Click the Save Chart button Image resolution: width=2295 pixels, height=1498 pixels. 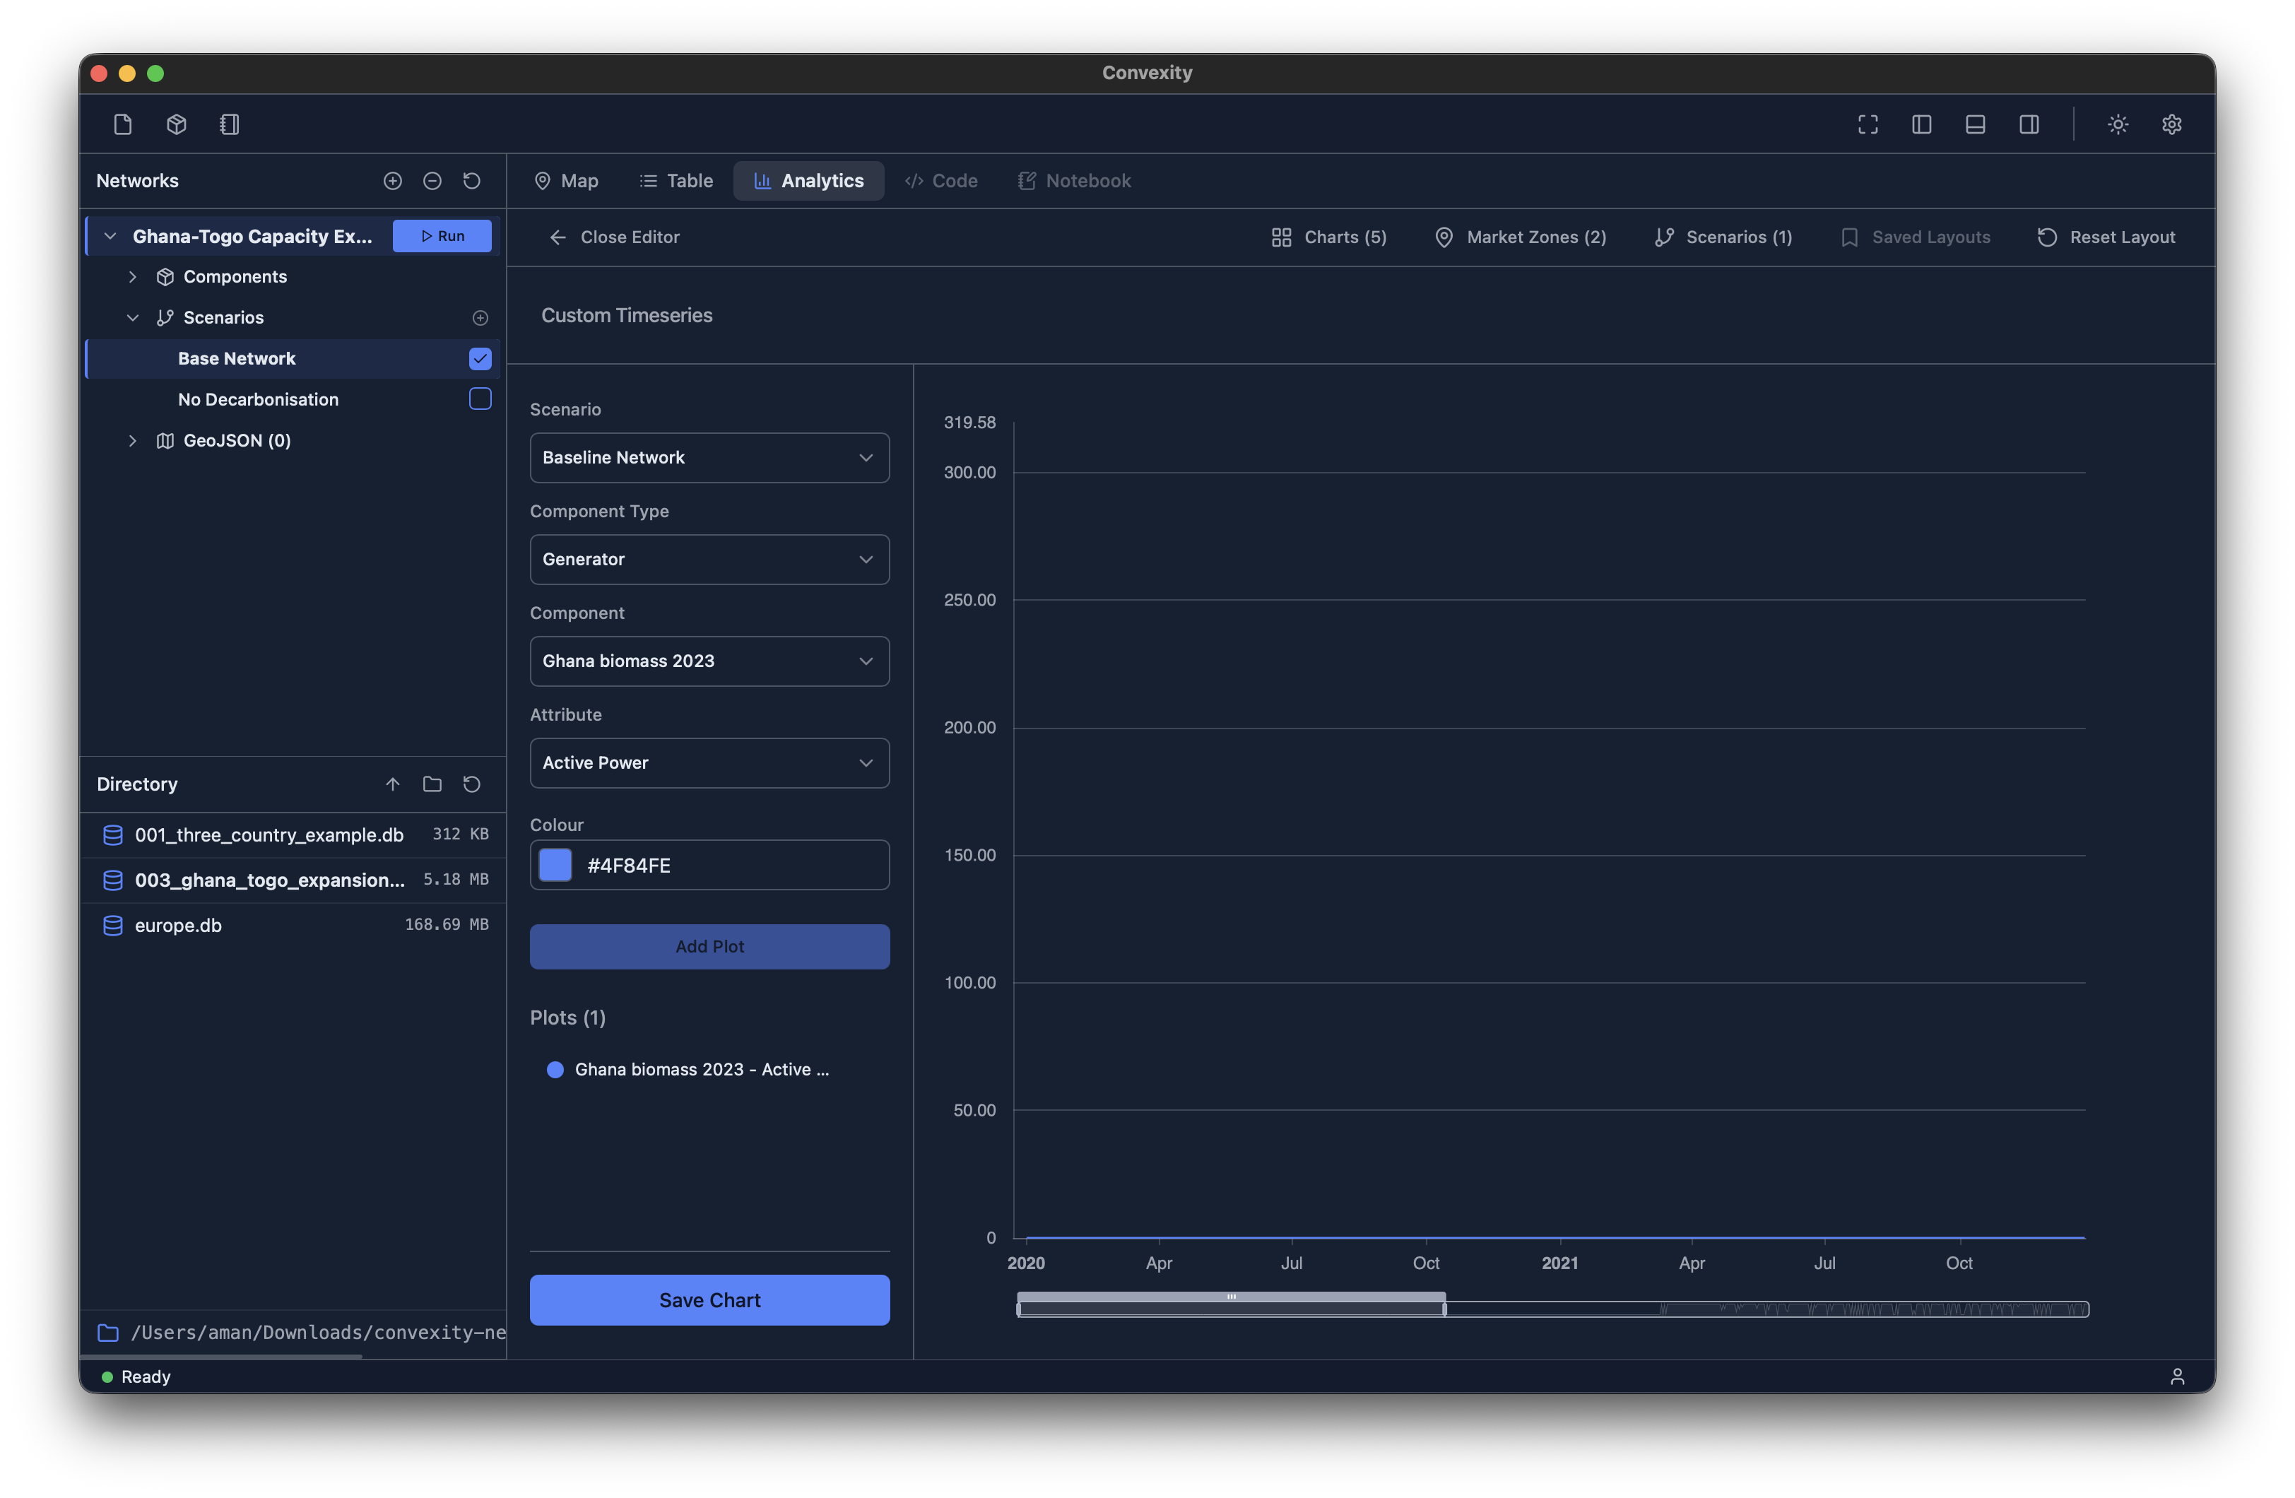coord(709,1299)
